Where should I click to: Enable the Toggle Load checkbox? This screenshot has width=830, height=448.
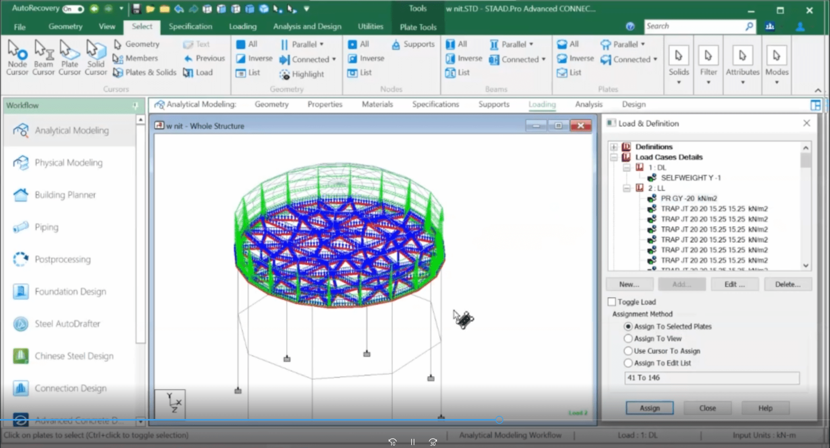point(612,302)
